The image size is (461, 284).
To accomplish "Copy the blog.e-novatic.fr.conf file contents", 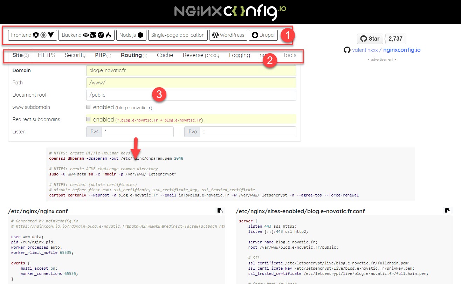I will tap(447, 211).
